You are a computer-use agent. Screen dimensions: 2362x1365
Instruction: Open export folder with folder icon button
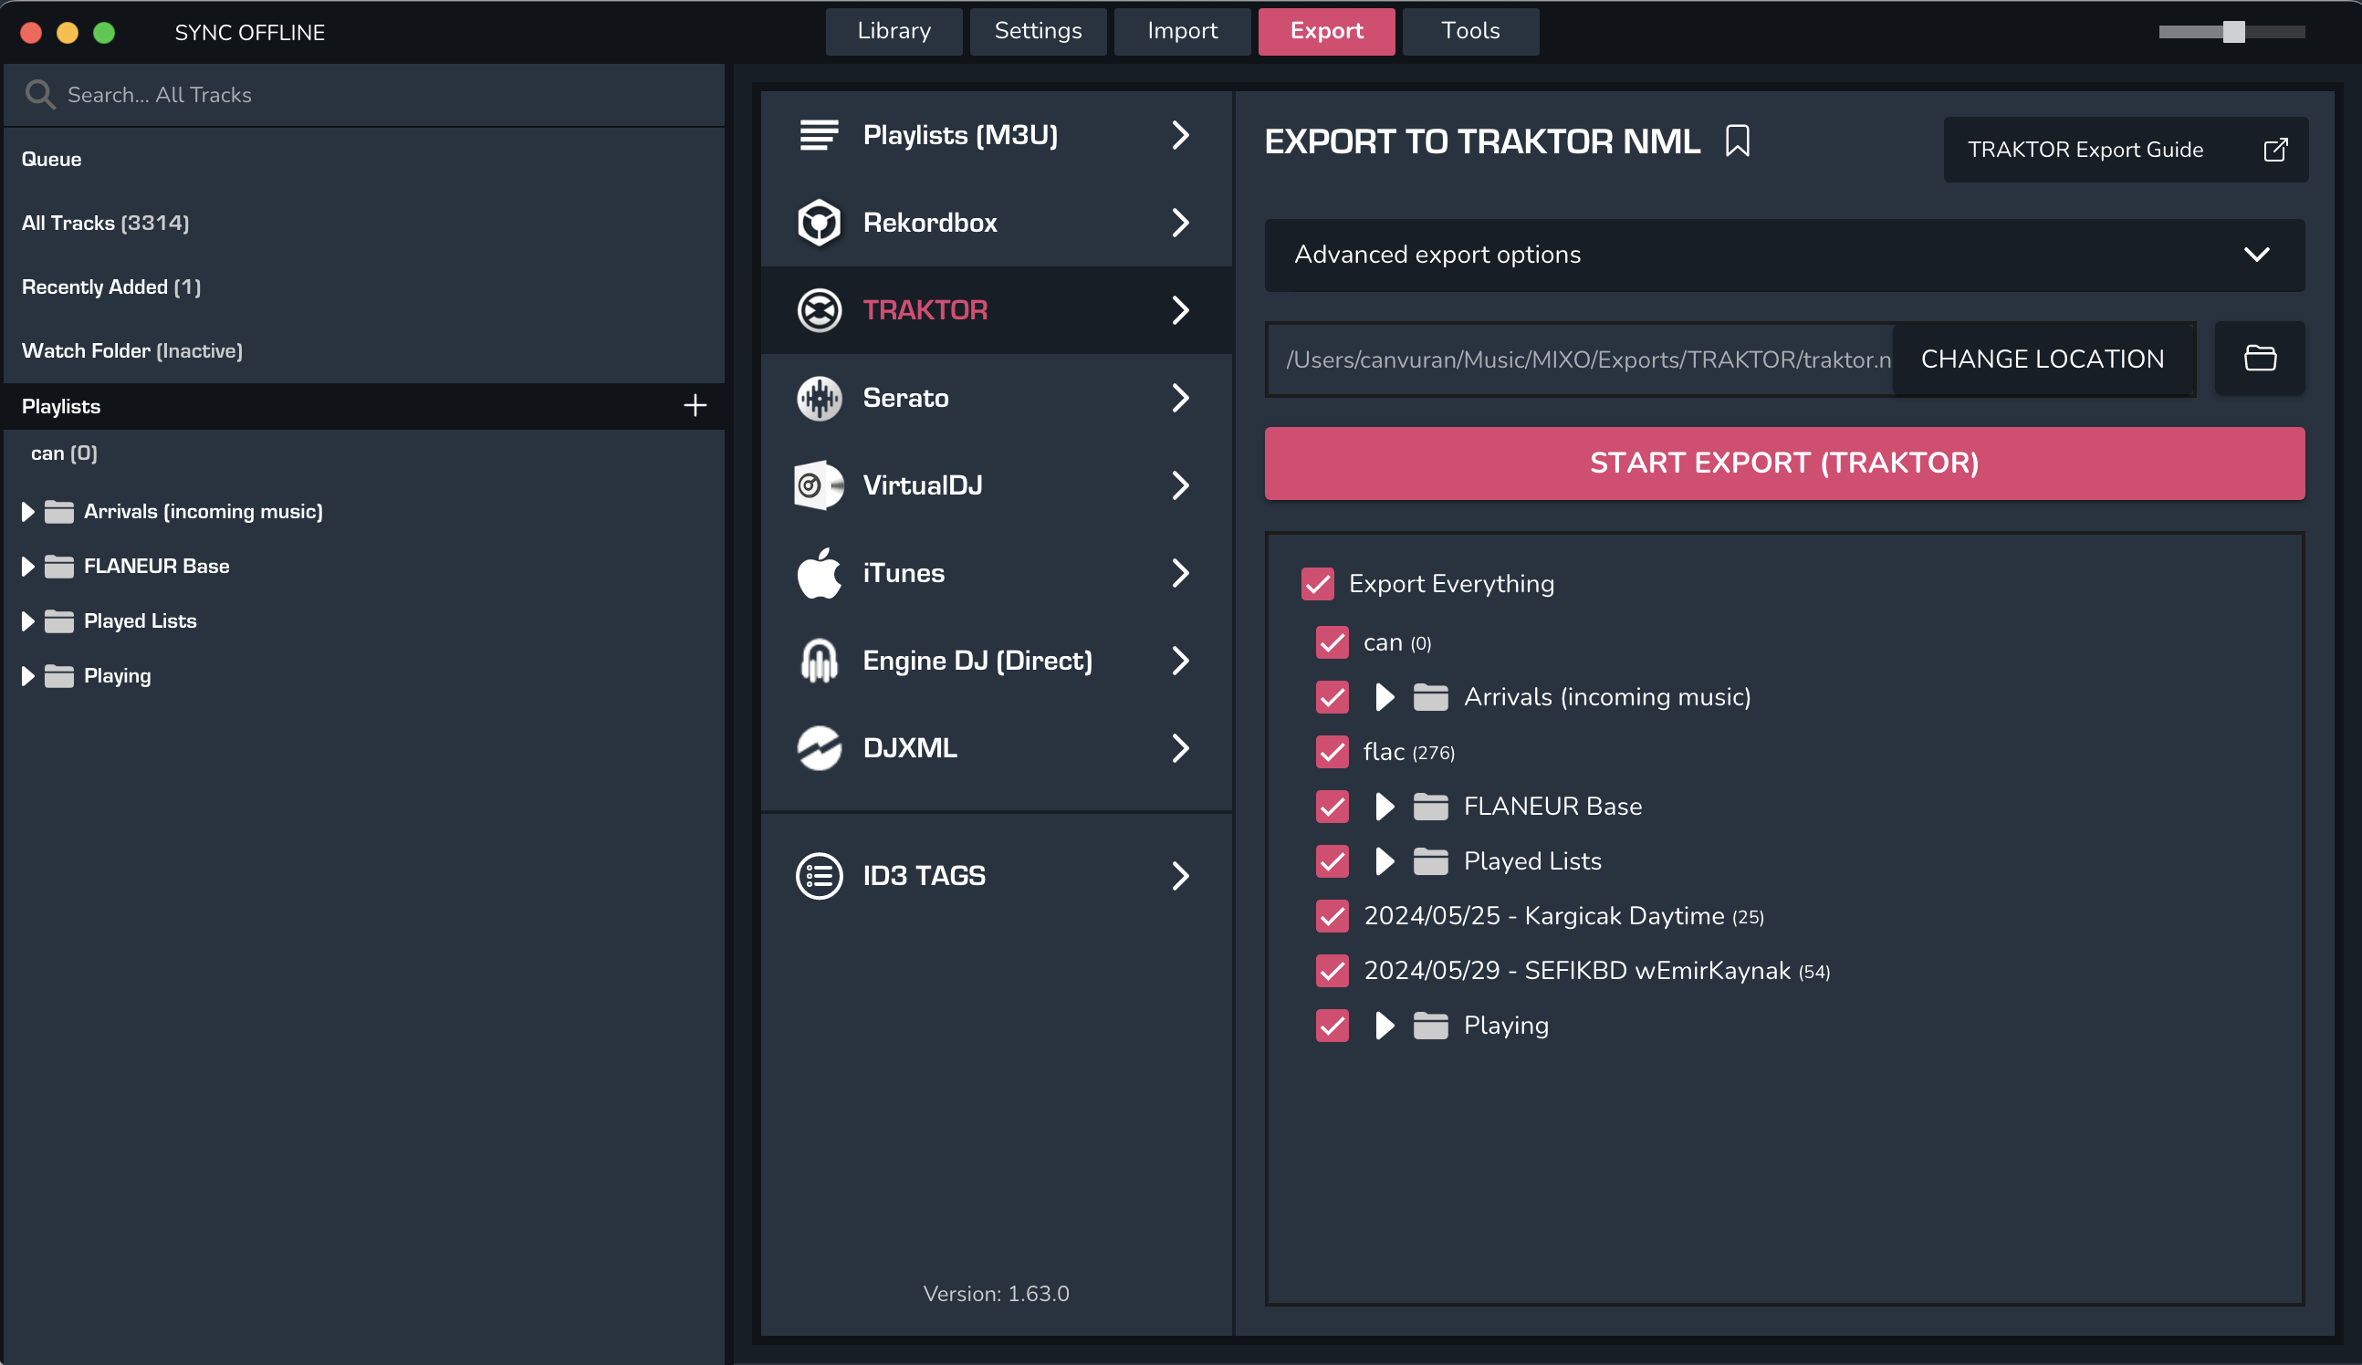click(x=2259, y=359)
